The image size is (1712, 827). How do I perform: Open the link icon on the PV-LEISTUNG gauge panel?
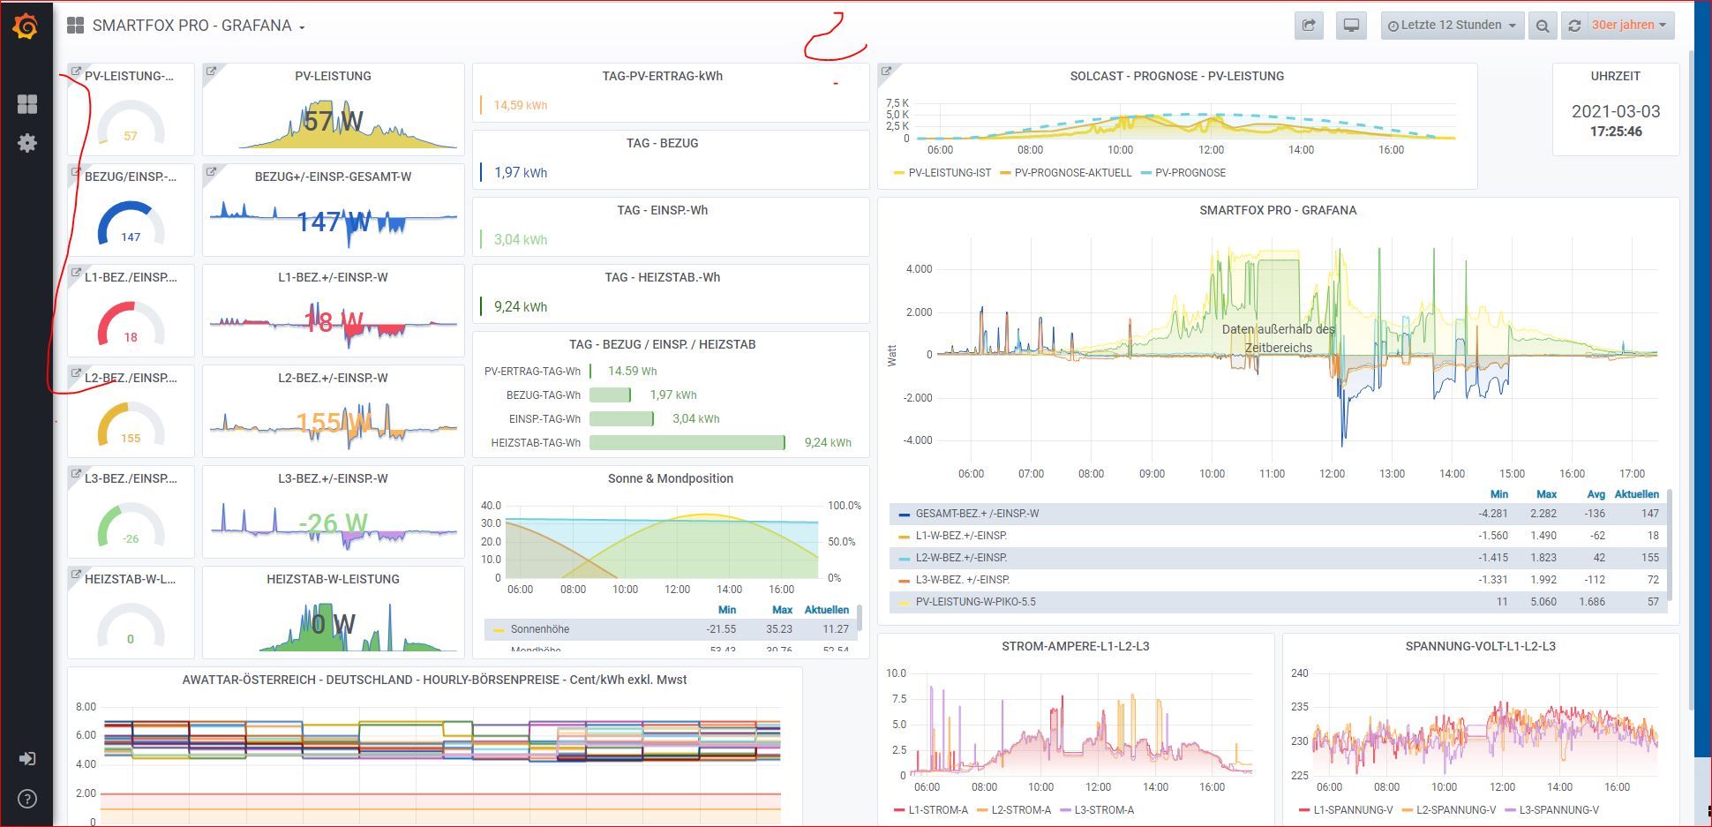coord(76,71)
